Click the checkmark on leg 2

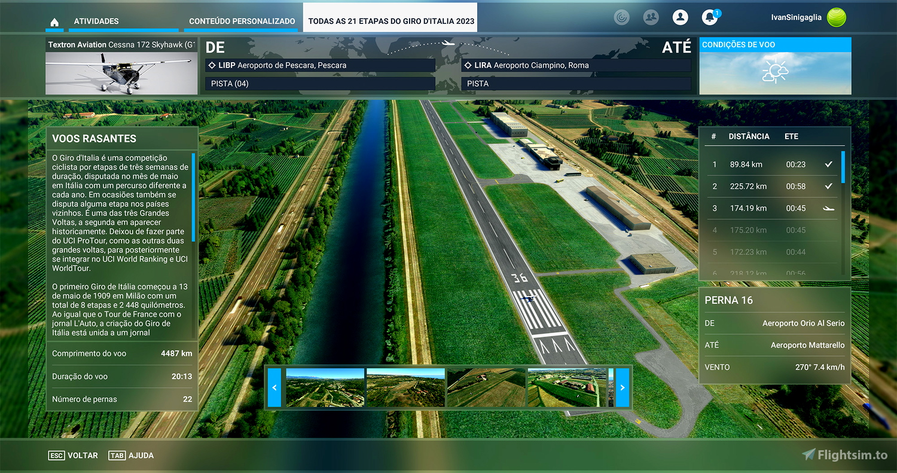828,186
